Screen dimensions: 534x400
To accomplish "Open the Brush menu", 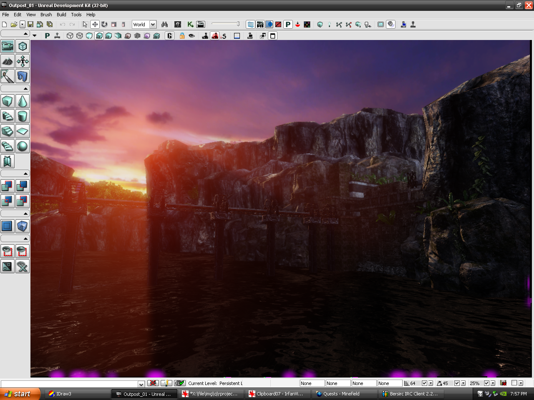I will pos(46,15).
